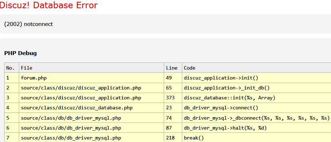Image resolution: width=331 pixels, height=142 pixels.
Task: Click the 'File' column header
Action: click(x=91, y=68)
